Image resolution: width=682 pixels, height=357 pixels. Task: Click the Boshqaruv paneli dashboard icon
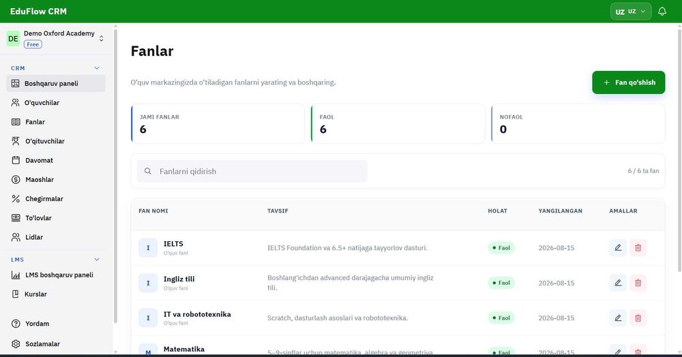[15, 83]
